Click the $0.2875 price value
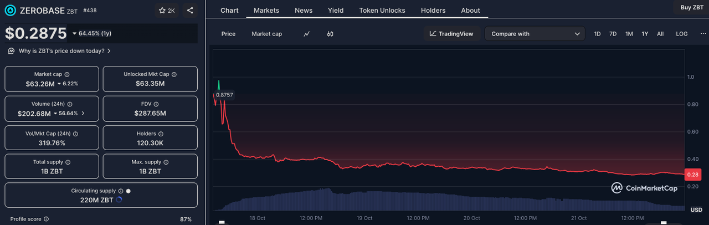709x225 pixels. 36,34
